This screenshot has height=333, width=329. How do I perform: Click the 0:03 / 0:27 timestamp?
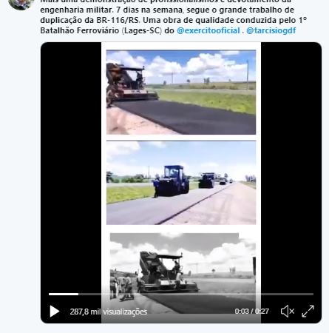click(251, 312)
